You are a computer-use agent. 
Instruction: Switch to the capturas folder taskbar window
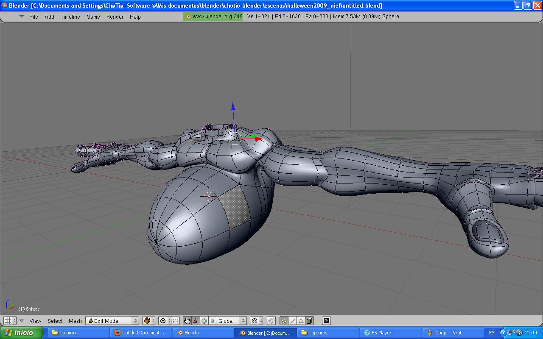(327, 333)
